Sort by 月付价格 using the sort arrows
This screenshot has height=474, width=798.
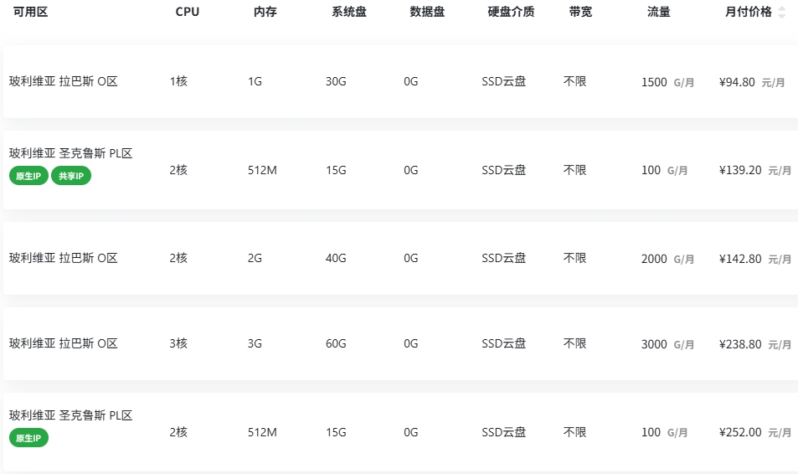pos(782,12)
